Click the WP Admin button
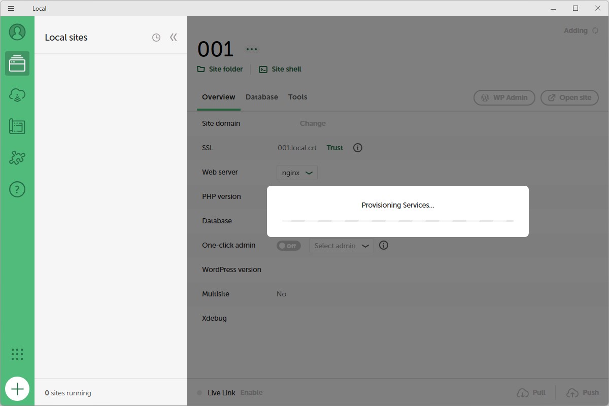Screen dimensions: 609x406 [504, 97]
